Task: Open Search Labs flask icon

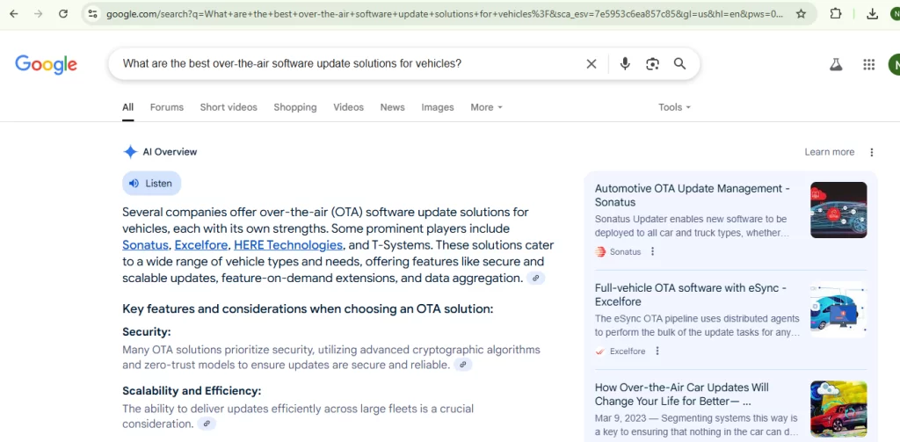Action: pyautogui.click(x=836, y=64)
